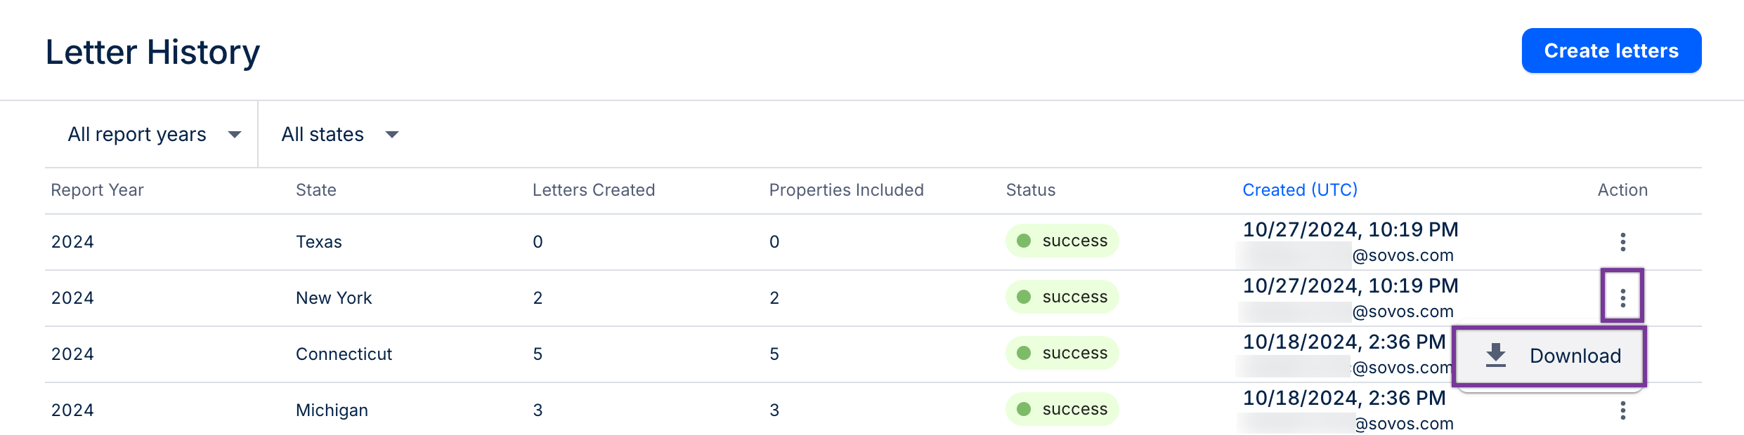Click the Michigan success status badge
Image resolution: width=1744 pixels, height=435 pixels.
[x=1062, y=409]
